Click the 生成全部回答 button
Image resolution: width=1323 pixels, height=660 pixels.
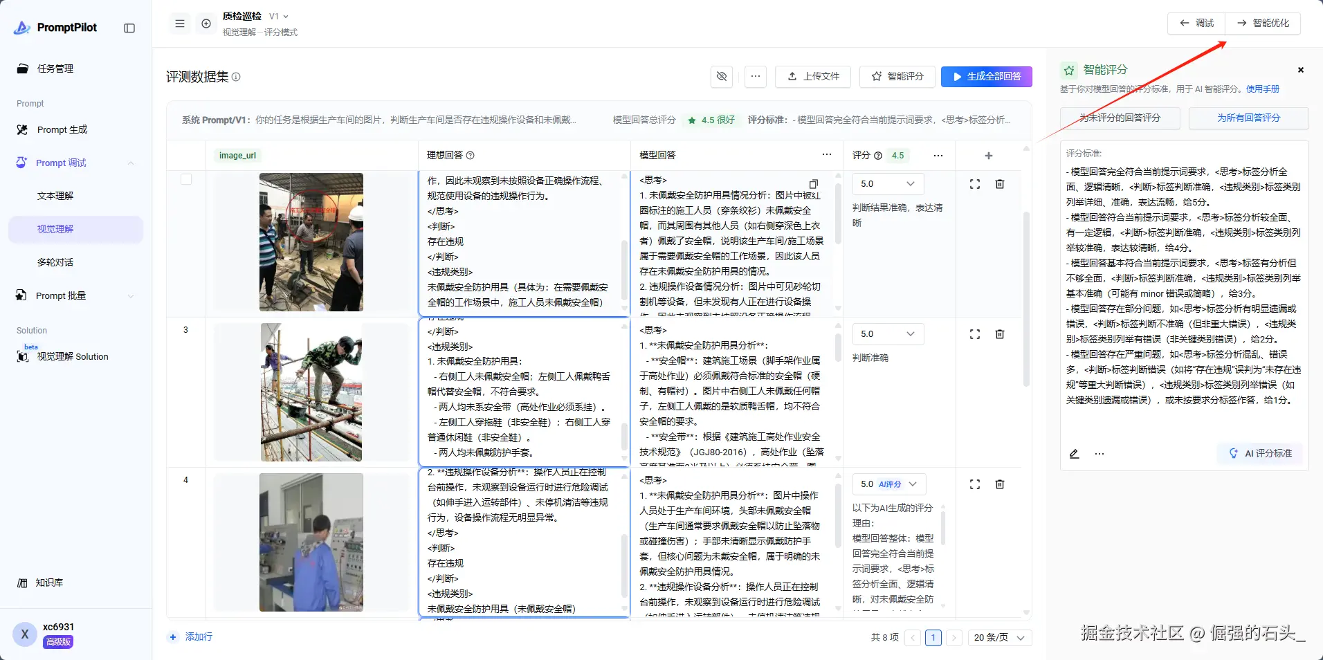coord(987,76)
